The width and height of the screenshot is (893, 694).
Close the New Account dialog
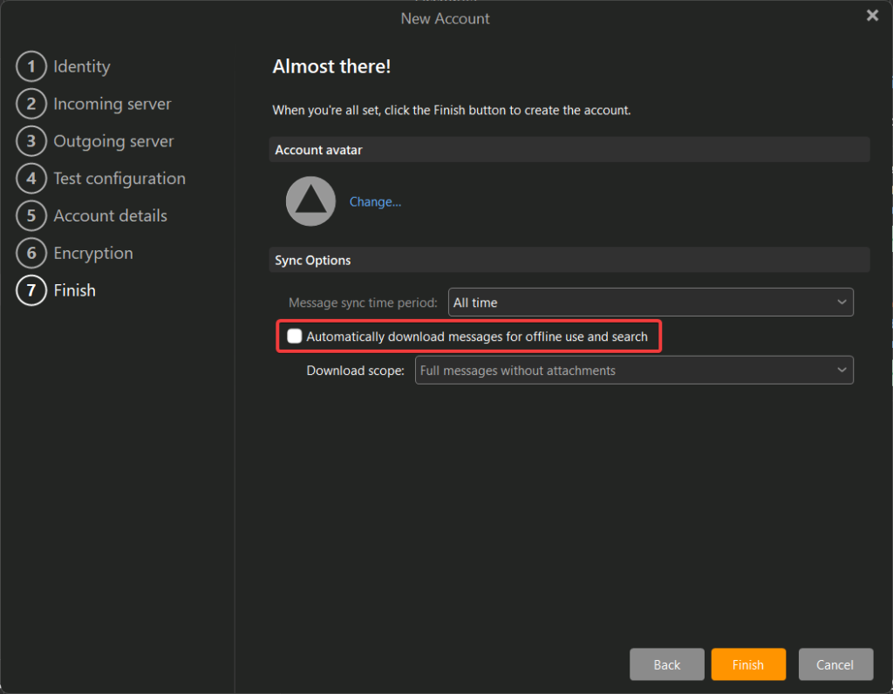click(872, 16)
